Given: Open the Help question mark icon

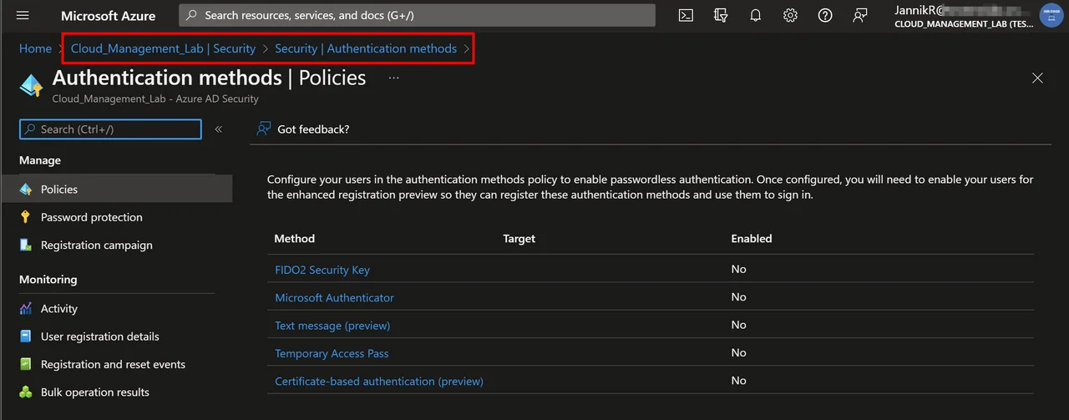Looking at the screenshot, I should pos(825,15).
